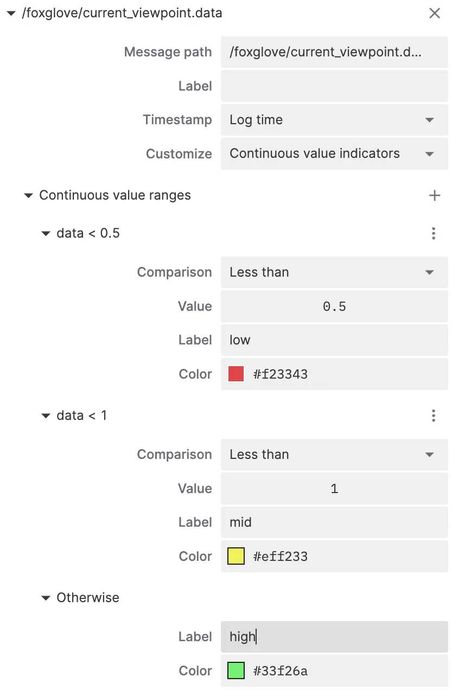452x690 pixels.
Task: Open the options menu for data < 1 range
Action: (x=434, y=416)
